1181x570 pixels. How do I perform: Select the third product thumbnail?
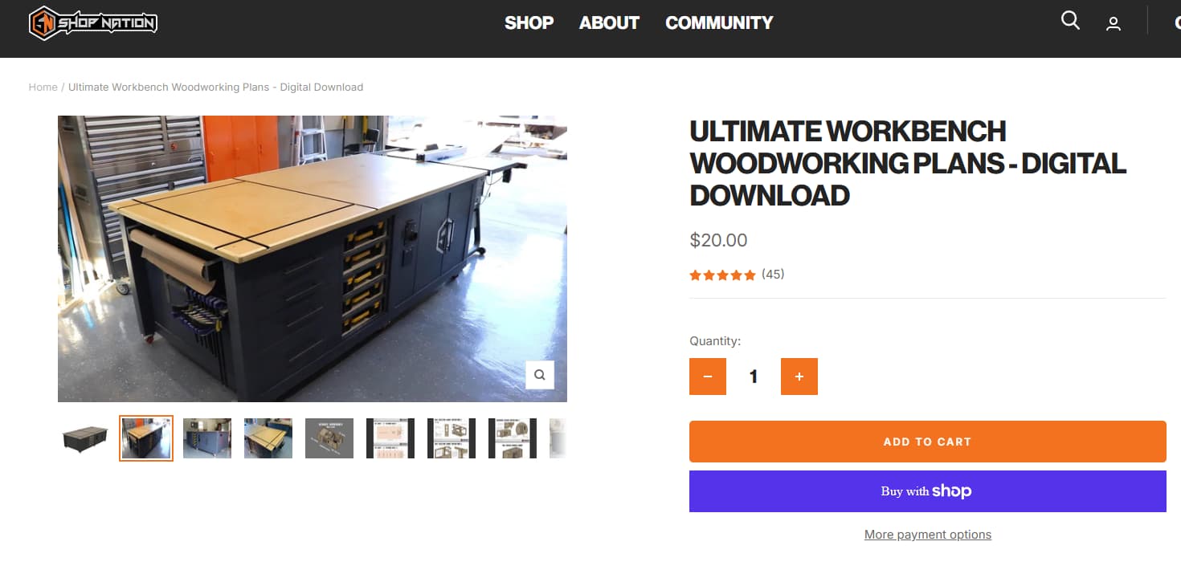point(207,438)
